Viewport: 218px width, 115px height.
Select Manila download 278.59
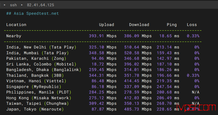131,92
